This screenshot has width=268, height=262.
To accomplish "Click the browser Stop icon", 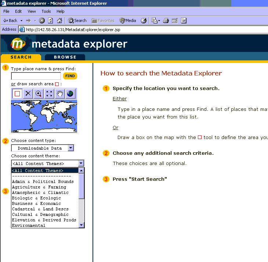I will 42,20.
